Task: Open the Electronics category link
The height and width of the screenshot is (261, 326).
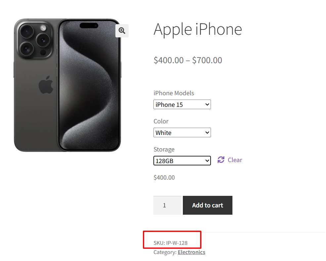Action: (x=191, y=252)
